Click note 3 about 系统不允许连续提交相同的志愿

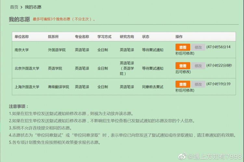pyautogui.click(x=40, y=128)
